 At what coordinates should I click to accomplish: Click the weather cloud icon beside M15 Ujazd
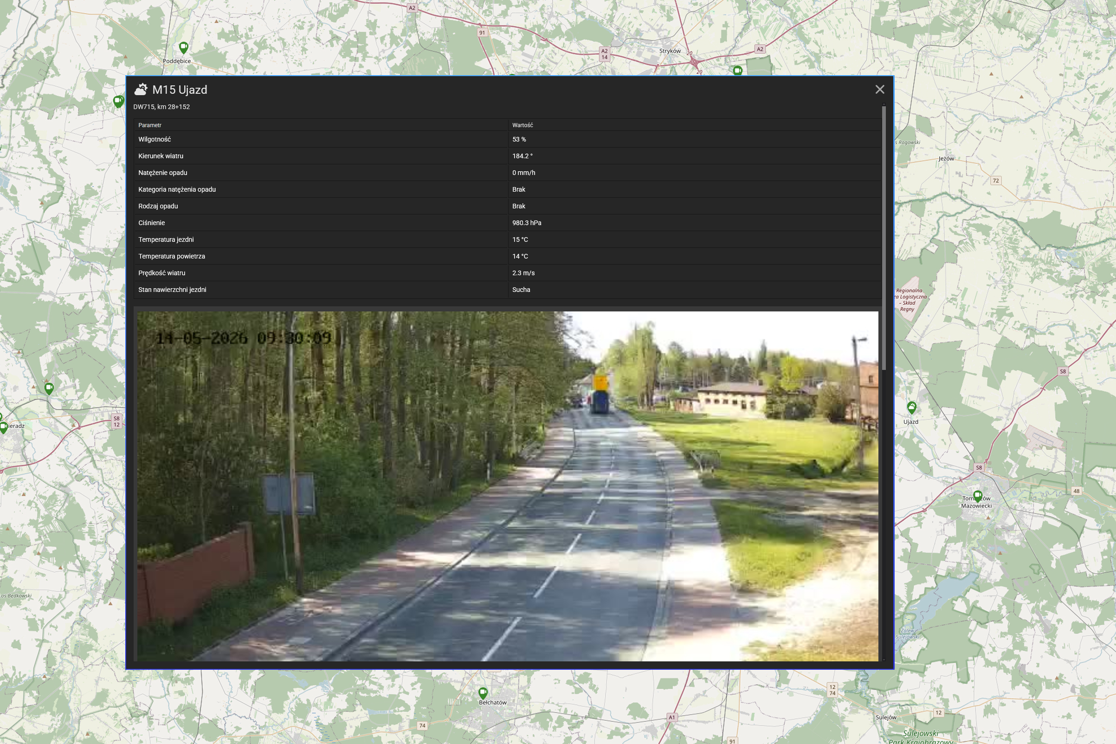point(141,89)
